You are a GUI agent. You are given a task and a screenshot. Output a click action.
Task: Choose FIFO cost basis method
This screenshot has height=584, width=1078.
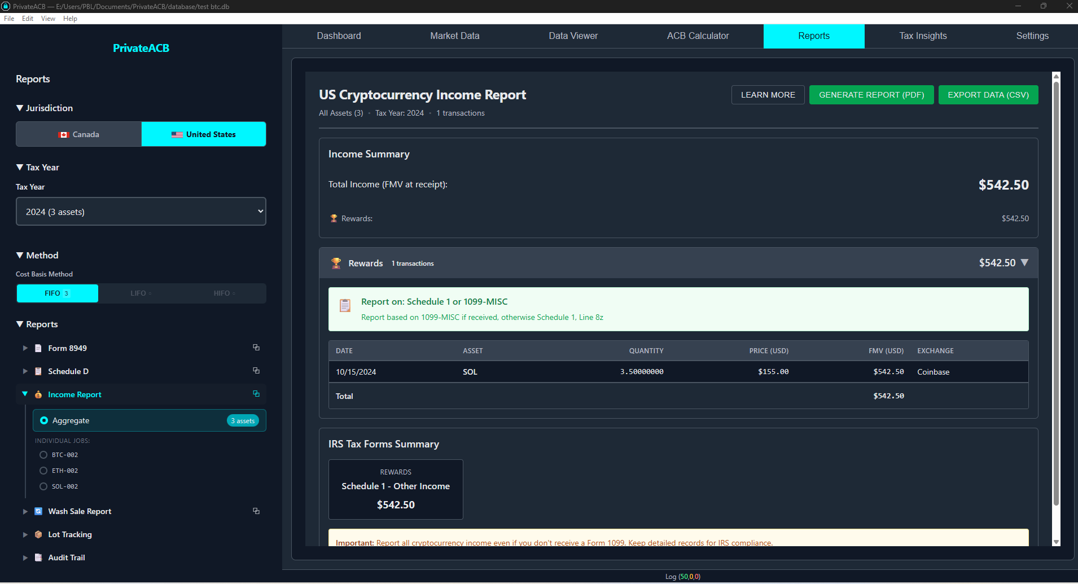pos(58,293)
